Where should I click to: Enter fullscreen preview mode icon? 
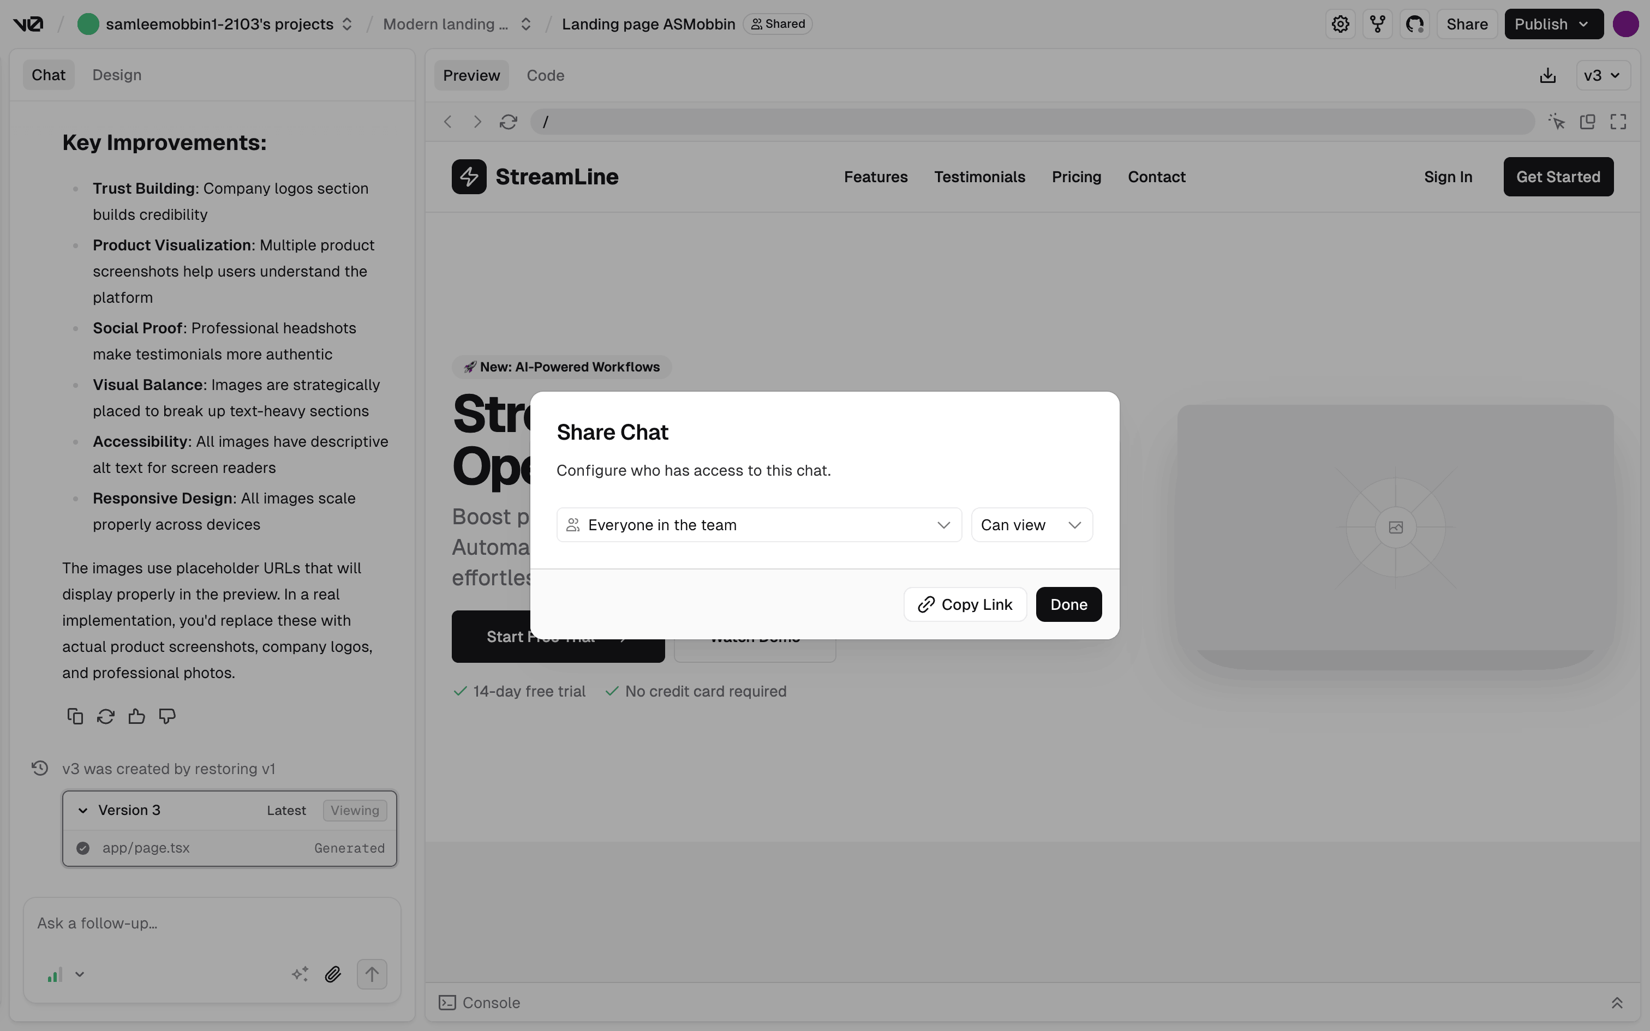click(x=1618, y=122)
